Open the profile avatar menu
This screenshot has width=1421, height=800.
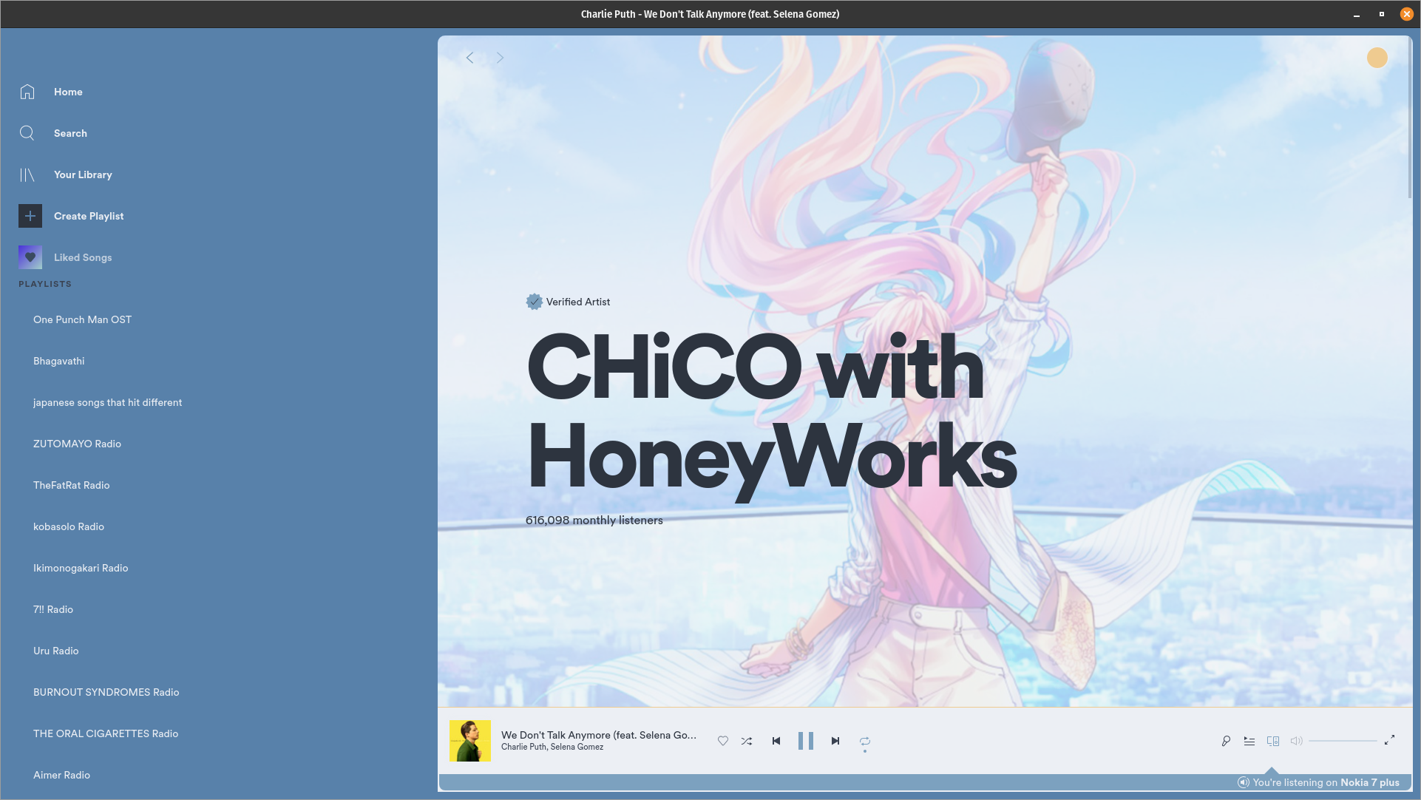1377,58
